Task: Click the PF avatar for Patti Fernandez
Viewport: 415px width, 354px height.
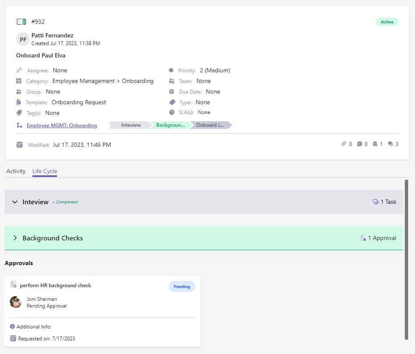Action: click(x=23, y=39)
